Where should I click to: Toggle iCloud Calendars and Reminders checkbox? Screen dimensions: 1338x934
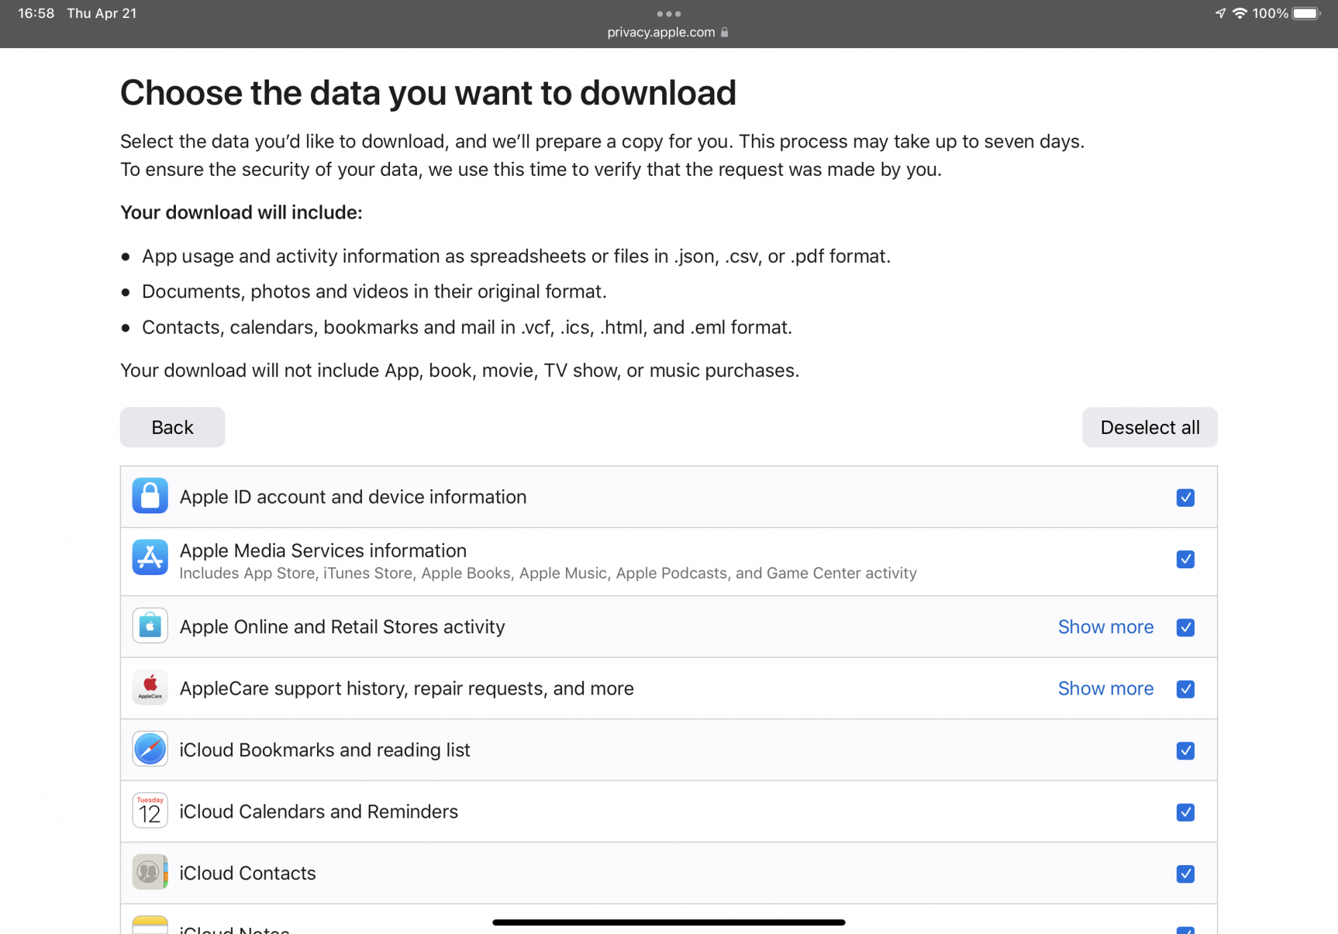[x=1185, y=812]
